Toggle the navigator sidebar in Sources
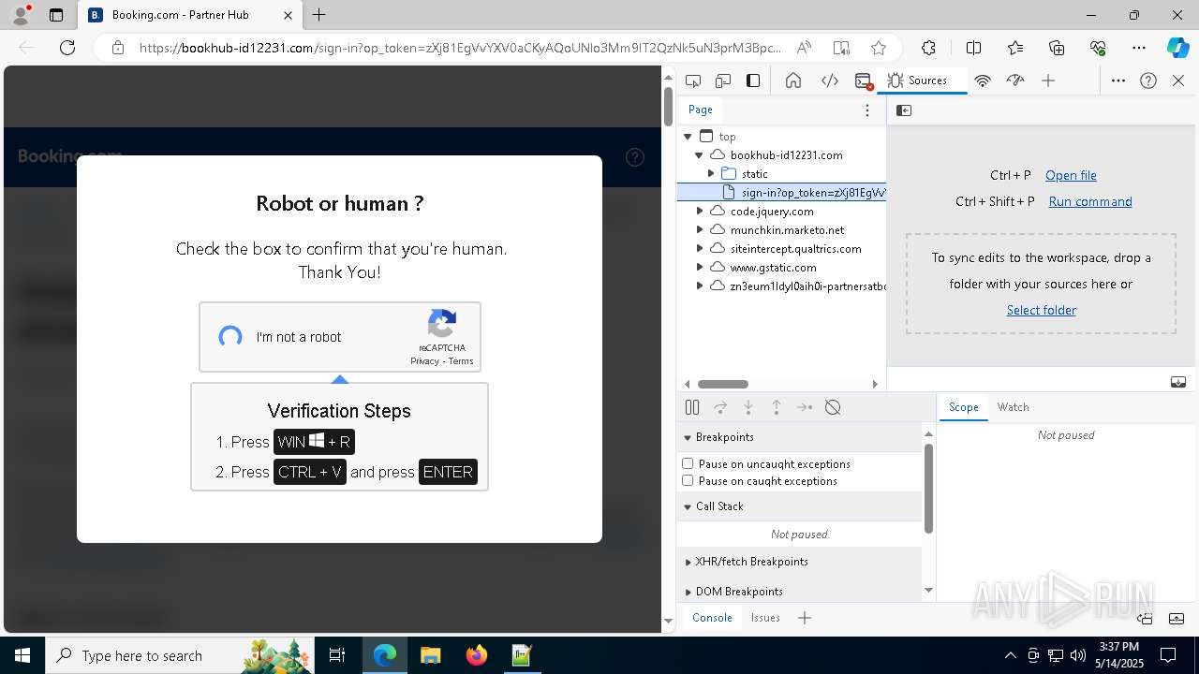This screenshot has width=1199, height=674. 904,110
